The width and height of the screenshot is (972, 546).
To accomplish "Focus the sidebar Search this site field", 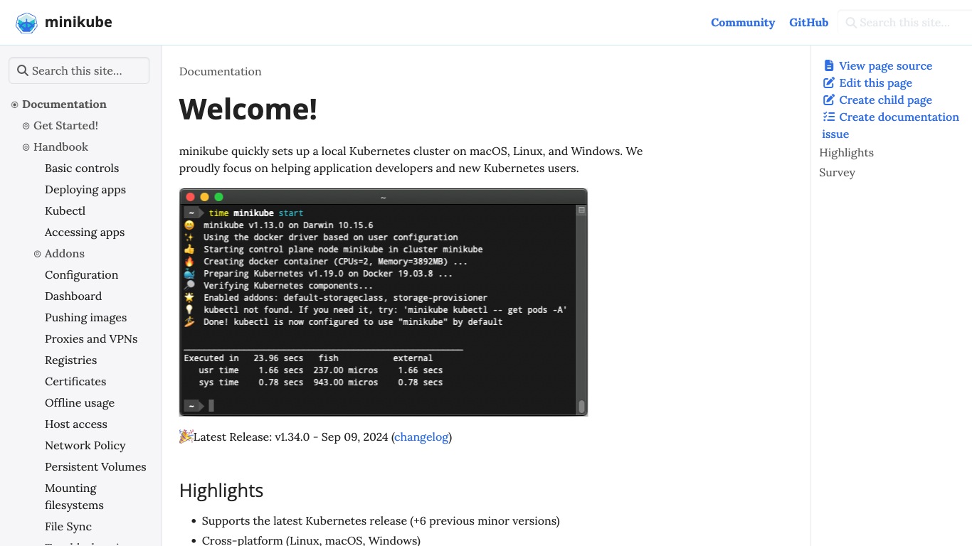I will point(79,70).
